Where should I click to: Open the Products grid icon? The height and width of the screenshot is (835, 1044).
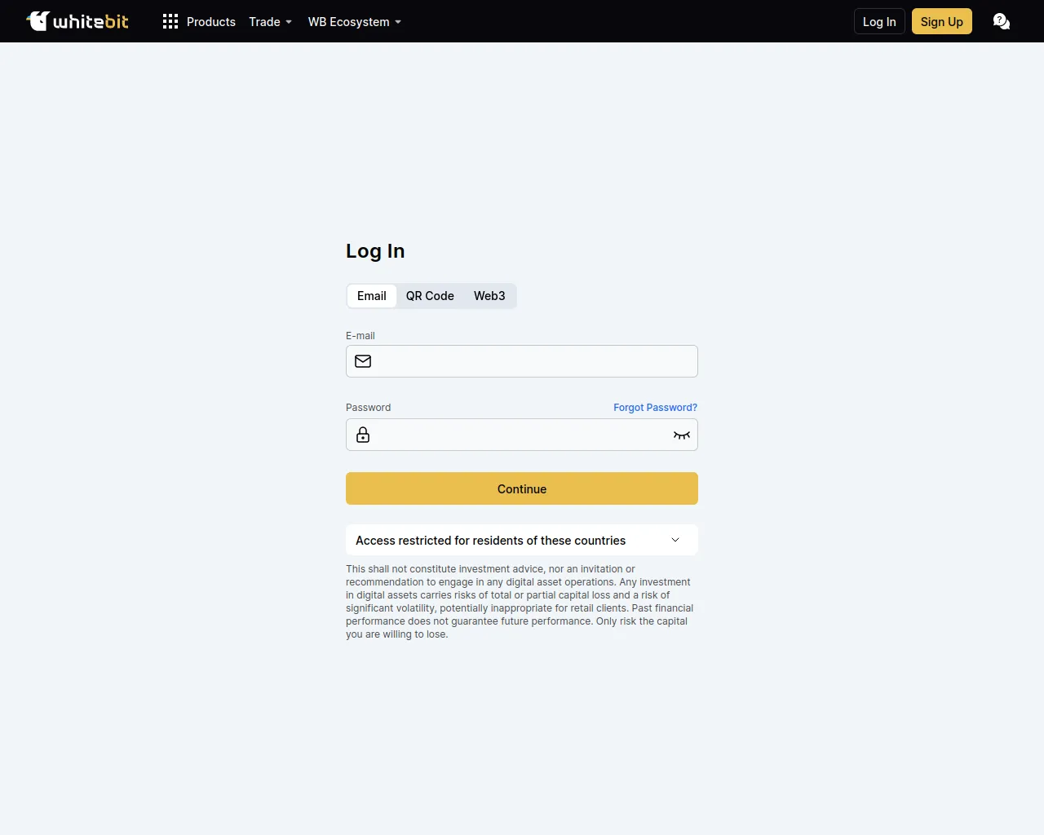tap(170, 22)
